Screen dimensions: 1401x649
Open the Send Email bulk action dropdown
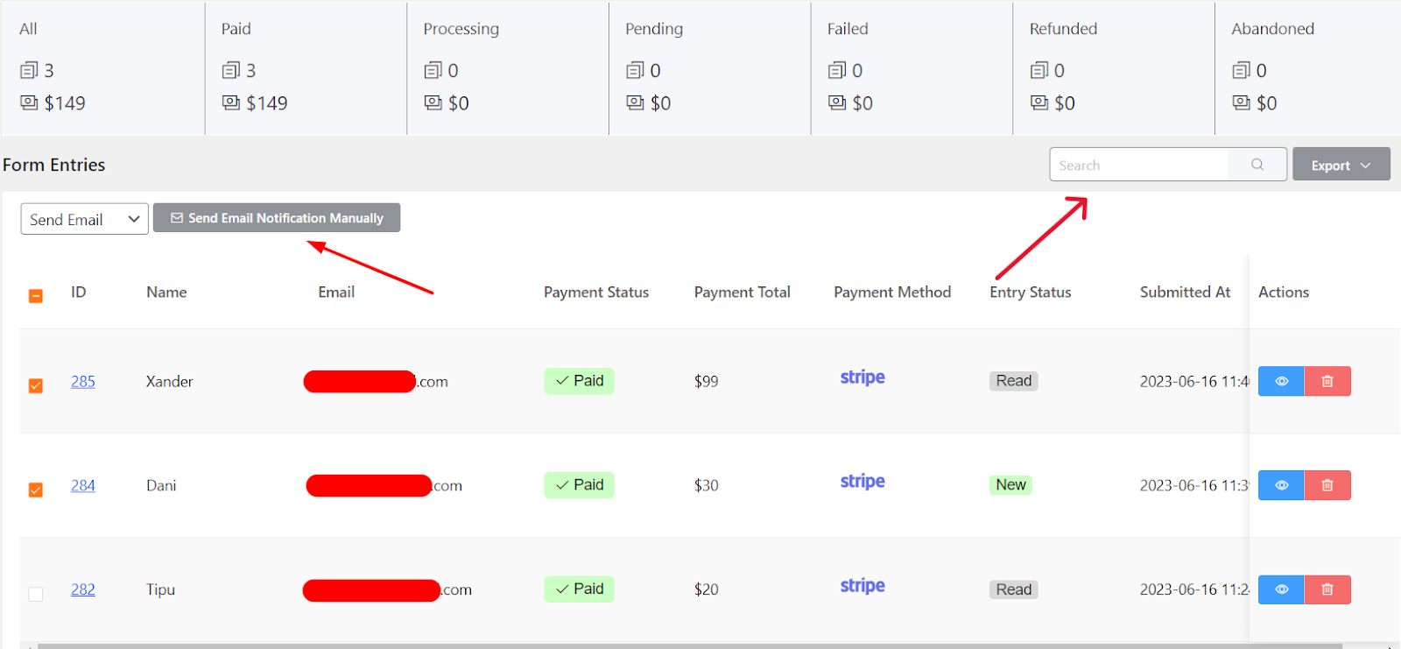(x=84, y=219)
